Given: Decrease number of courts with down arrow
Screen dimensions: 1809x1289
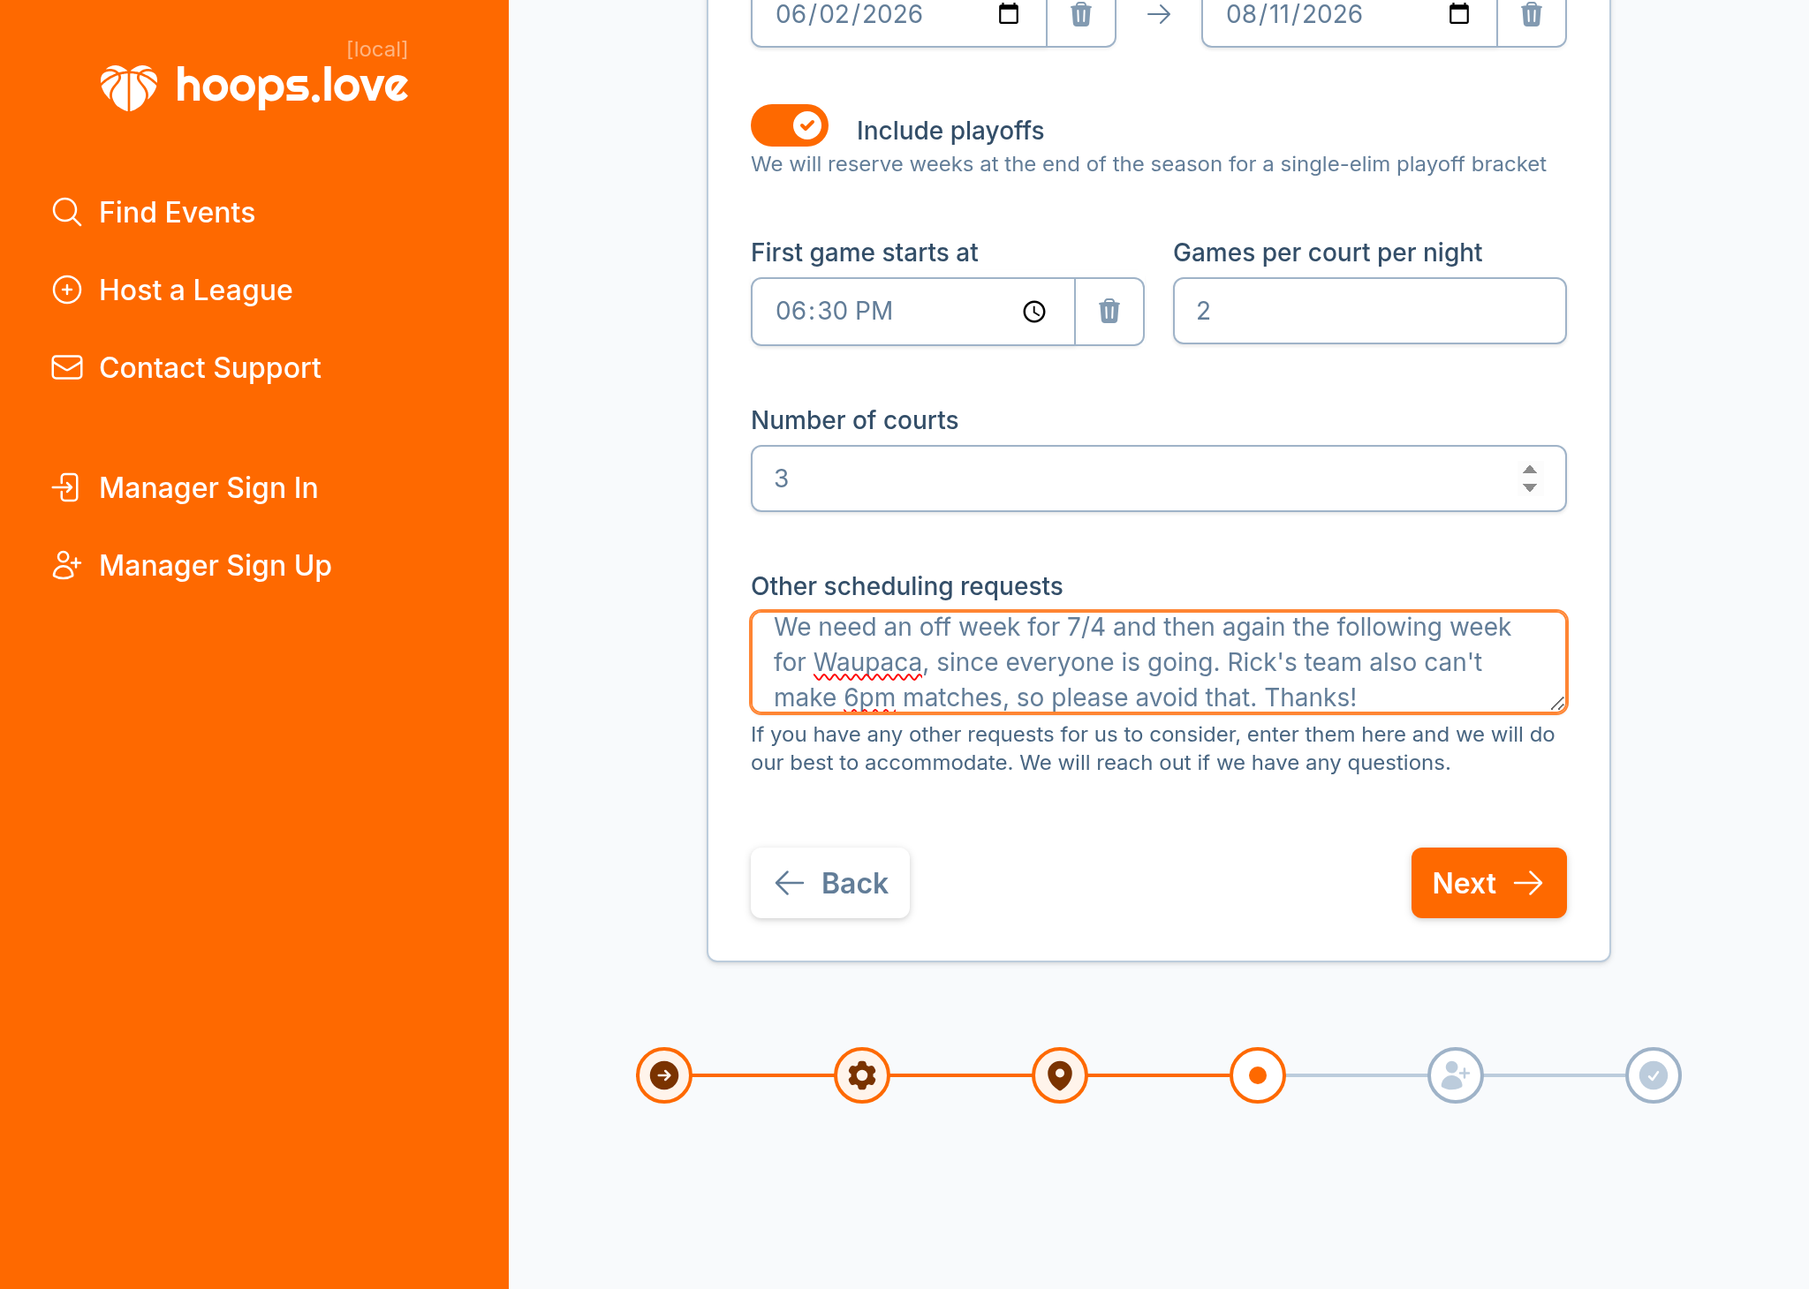Looking at the screenshot, I should click(1530, 487).
